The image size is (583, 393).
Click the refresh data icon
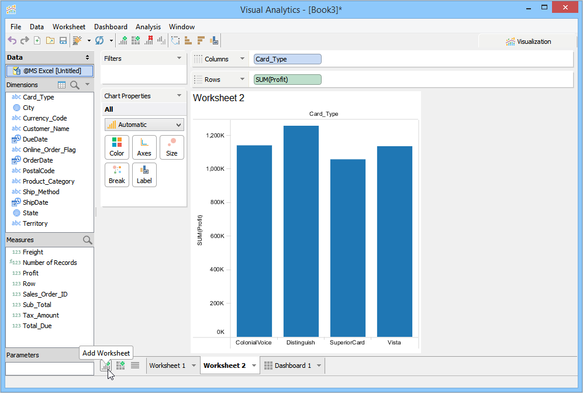[x=99, y=40]
